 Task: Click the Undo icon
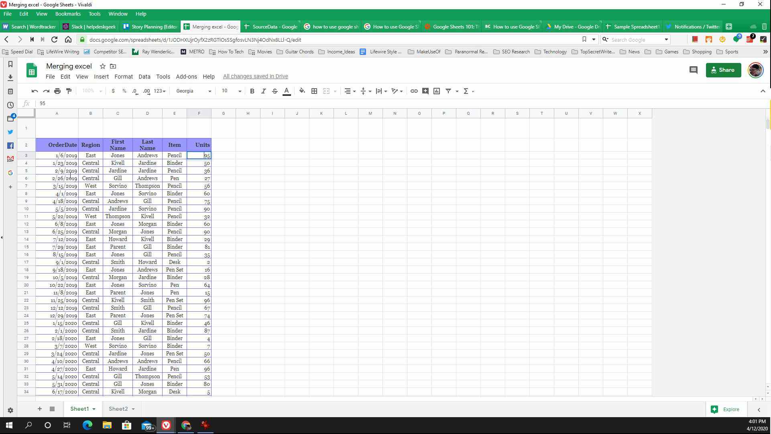click(x=35, y=91)
